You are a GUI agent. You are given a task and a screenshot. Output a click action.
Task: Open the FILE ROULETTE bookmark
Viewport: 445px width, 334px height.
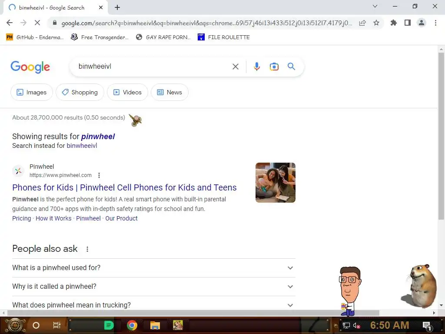tap(224, 37)
